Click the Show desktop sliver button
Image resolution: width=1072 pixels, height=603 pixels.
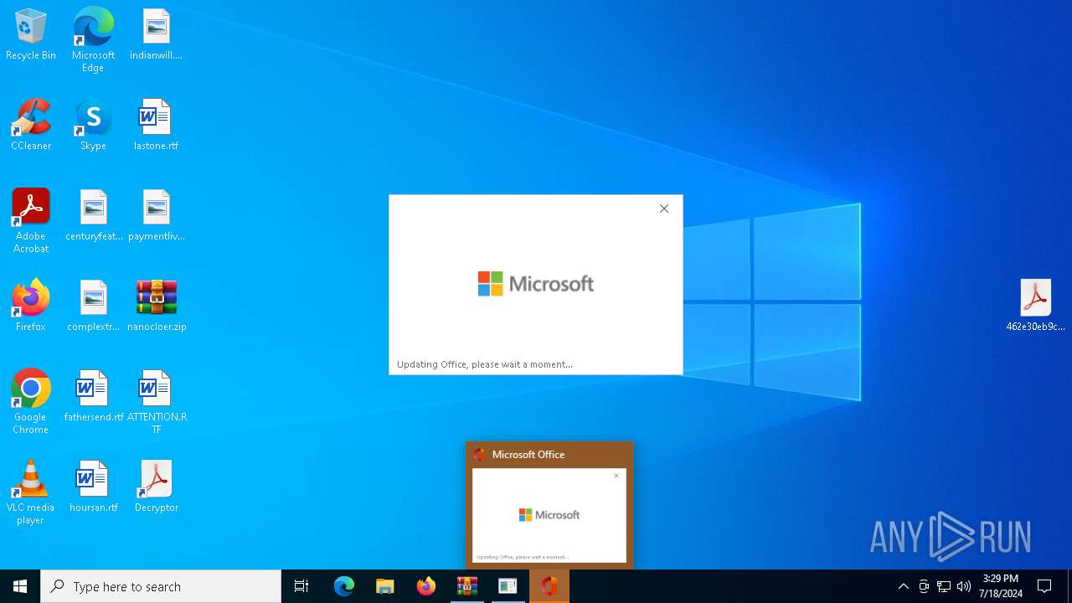[1069, 586]
